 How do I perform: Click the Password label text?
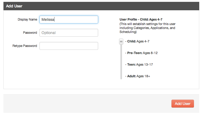pyautogui.click(x=30, y=33)
